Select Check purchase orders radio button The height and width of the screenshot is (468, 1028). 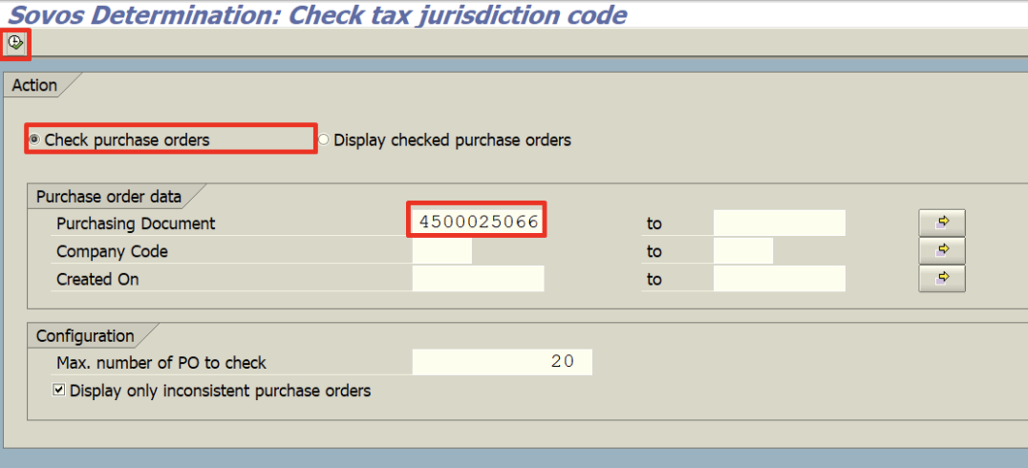pos(35,140)
